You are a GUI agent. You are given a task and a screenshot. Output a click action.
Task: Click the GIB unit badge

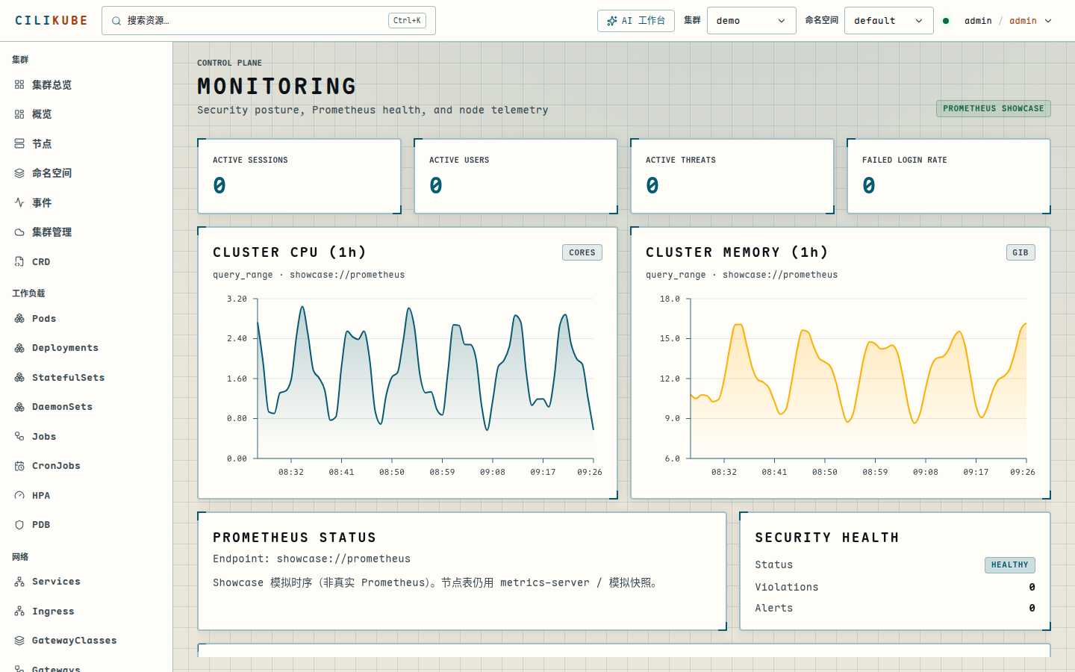pyautogui.click(x=1021, y=252)
